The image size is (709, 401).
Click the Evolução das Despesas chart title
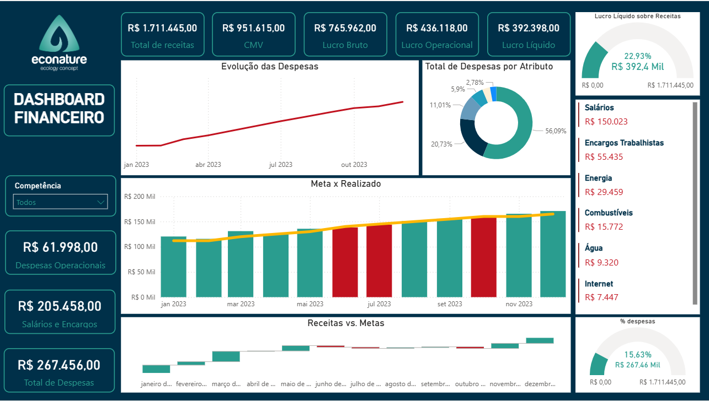[x=269, y=66]
